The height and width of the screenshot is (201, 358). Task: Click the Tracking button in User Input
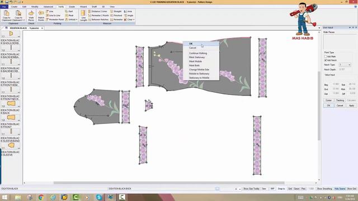click(340, 100)
